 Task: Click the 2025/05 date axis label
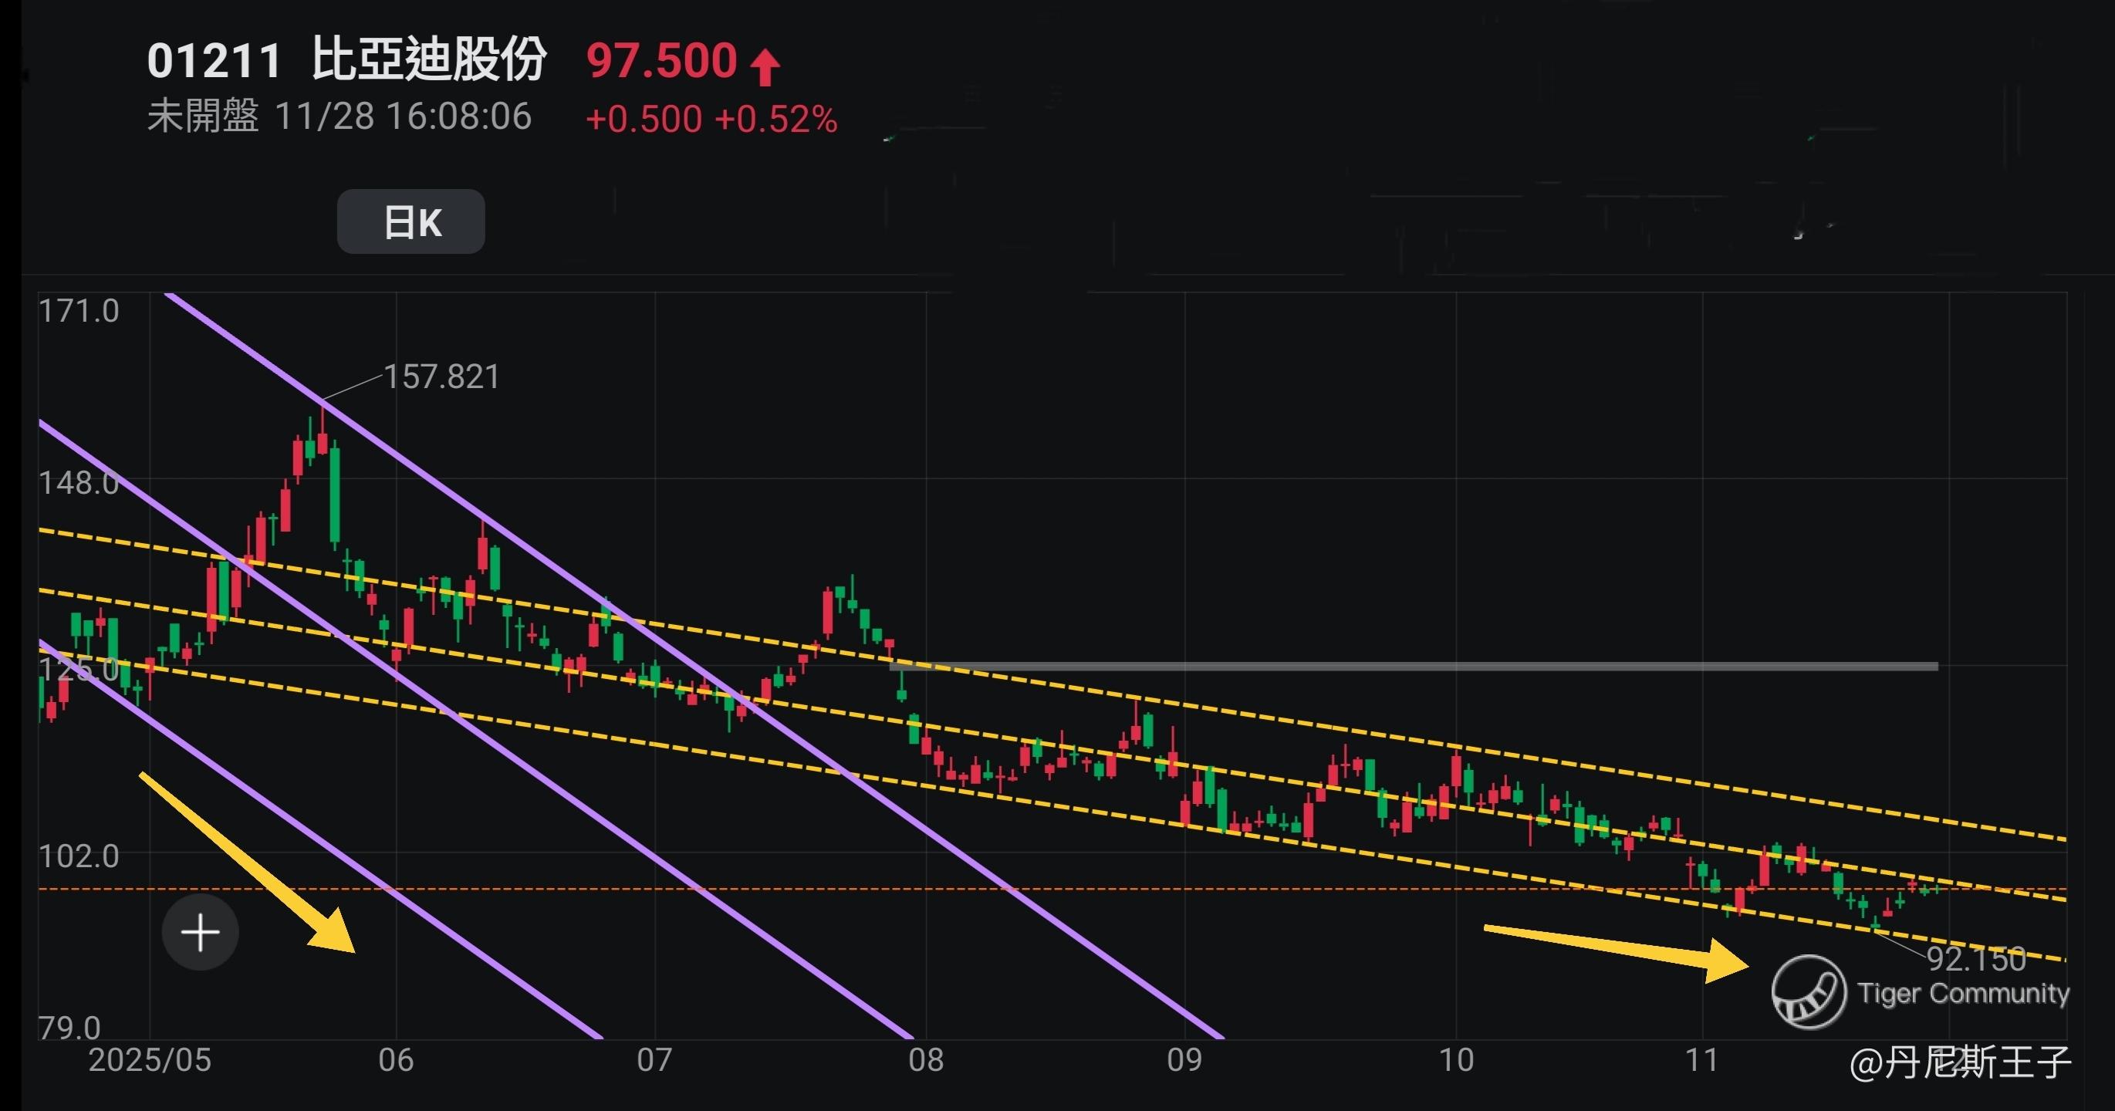(150, 1060)
